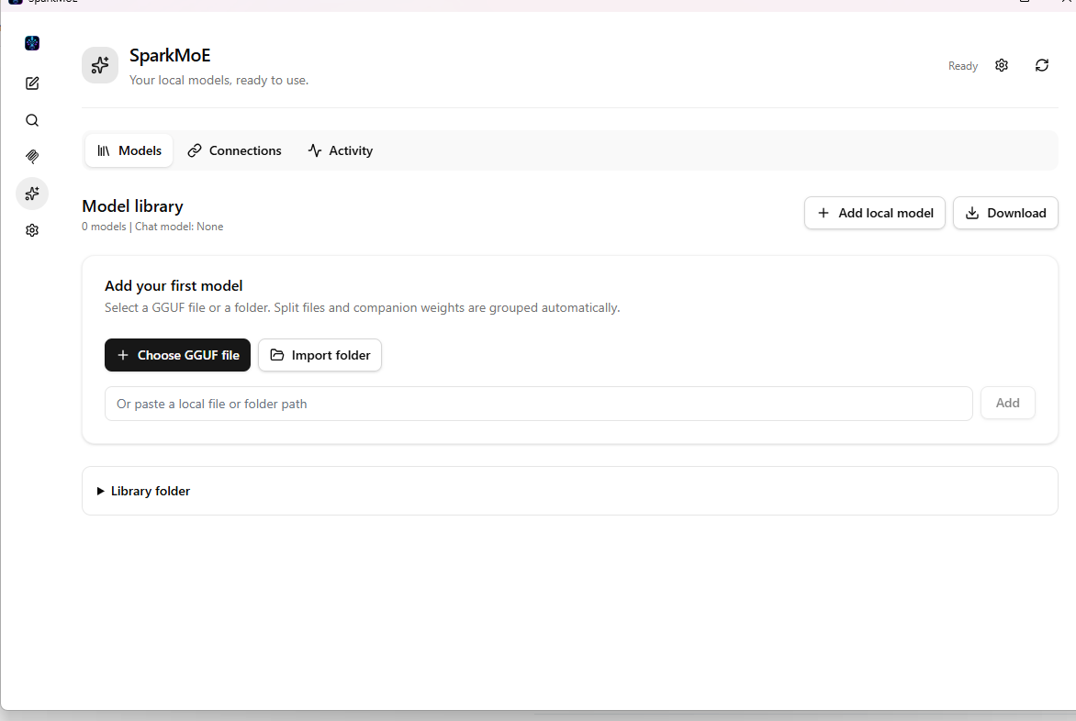Refresh the model list using the refresh icon

point(1042,65)
